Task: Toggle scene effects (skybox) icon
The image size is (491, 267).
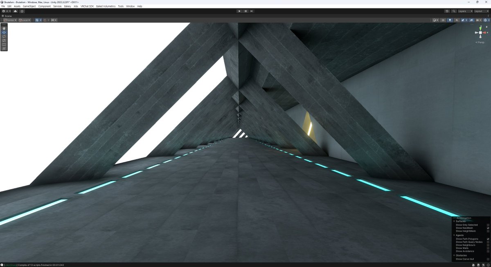Action: 463,20
